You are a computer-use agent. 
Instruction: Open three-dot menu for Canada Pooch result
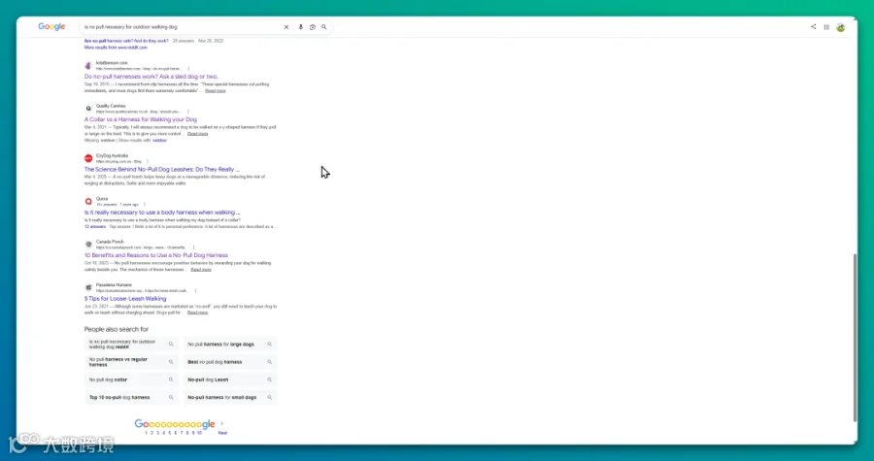pos(194,247)
